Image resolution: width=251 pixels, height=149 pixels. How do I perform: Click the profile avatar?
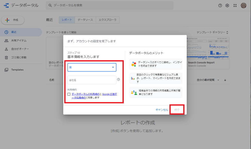243,5
